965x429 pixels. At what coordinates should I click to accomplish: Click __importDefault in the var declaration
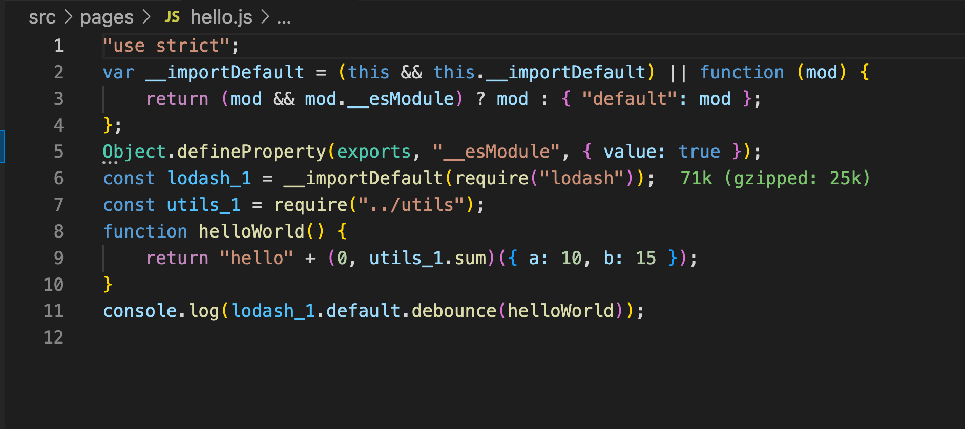pos(225,72)
